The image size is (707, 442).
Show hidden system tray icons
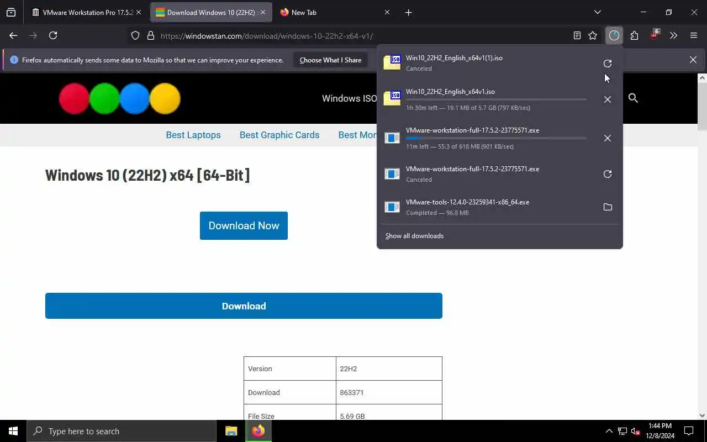click(609, 431)
